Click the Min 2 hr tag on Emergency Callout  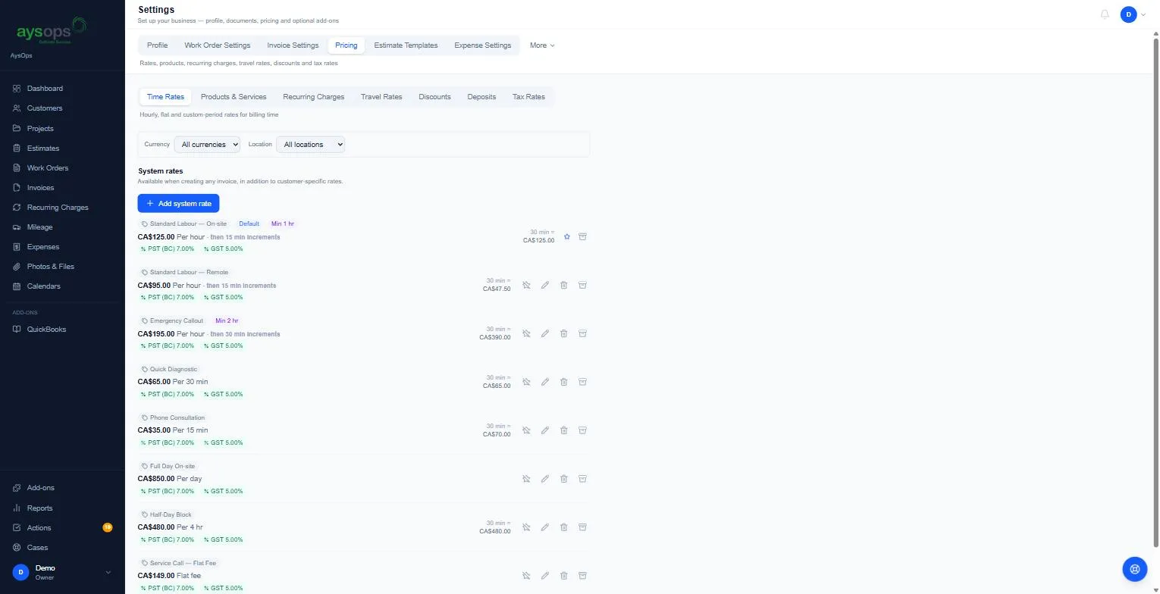(227, 320)
